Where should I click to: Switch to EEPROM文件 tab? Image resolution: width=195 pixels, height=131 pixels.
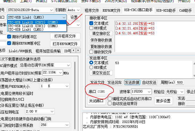tap(111, 10)
